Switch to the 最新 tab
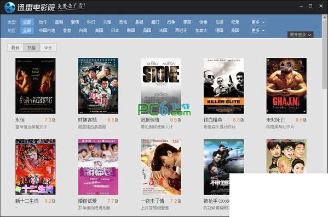 (x=15, y=47)
